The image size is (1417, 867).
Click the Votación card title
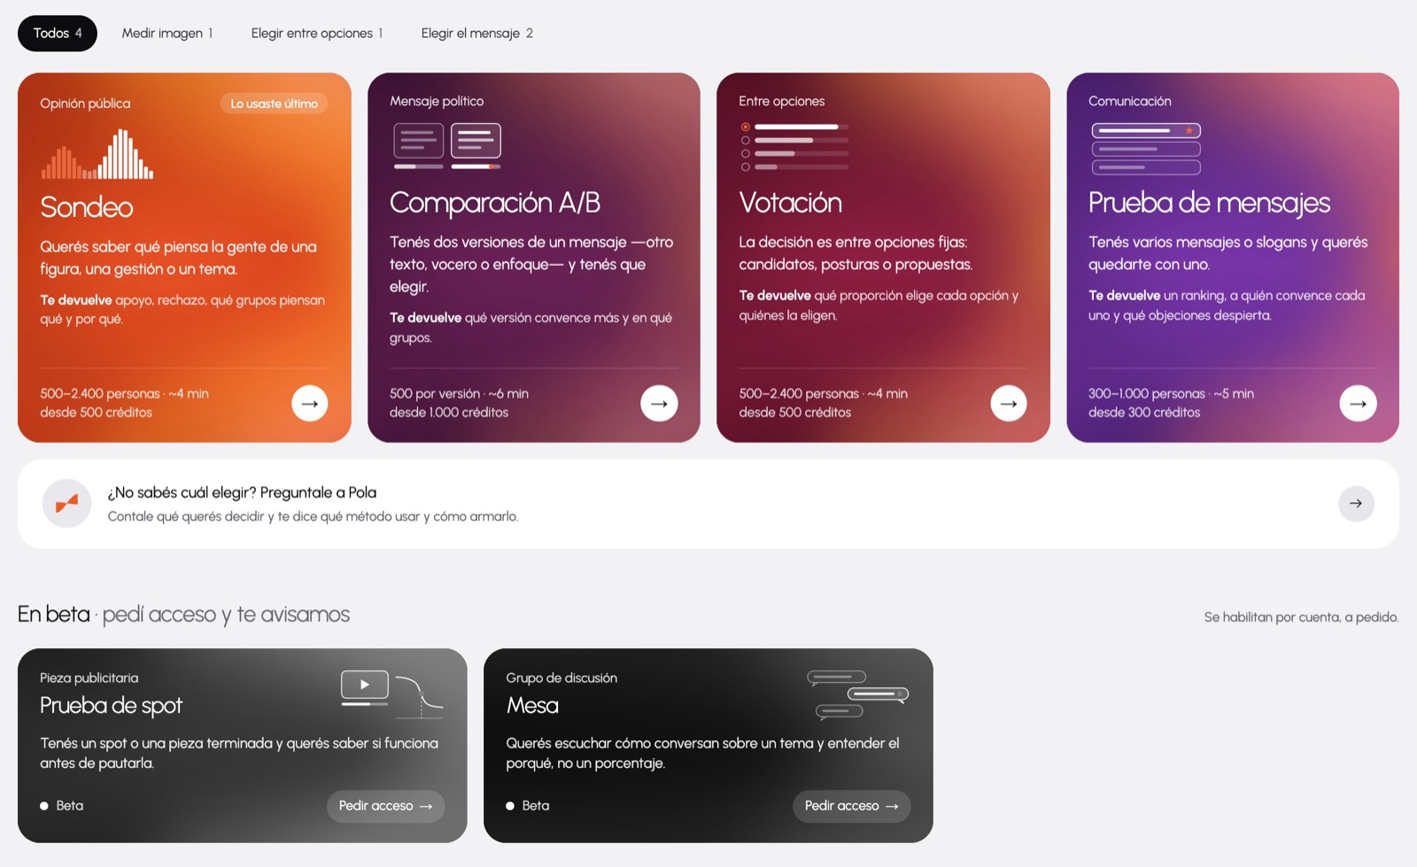tap(790, 203)
